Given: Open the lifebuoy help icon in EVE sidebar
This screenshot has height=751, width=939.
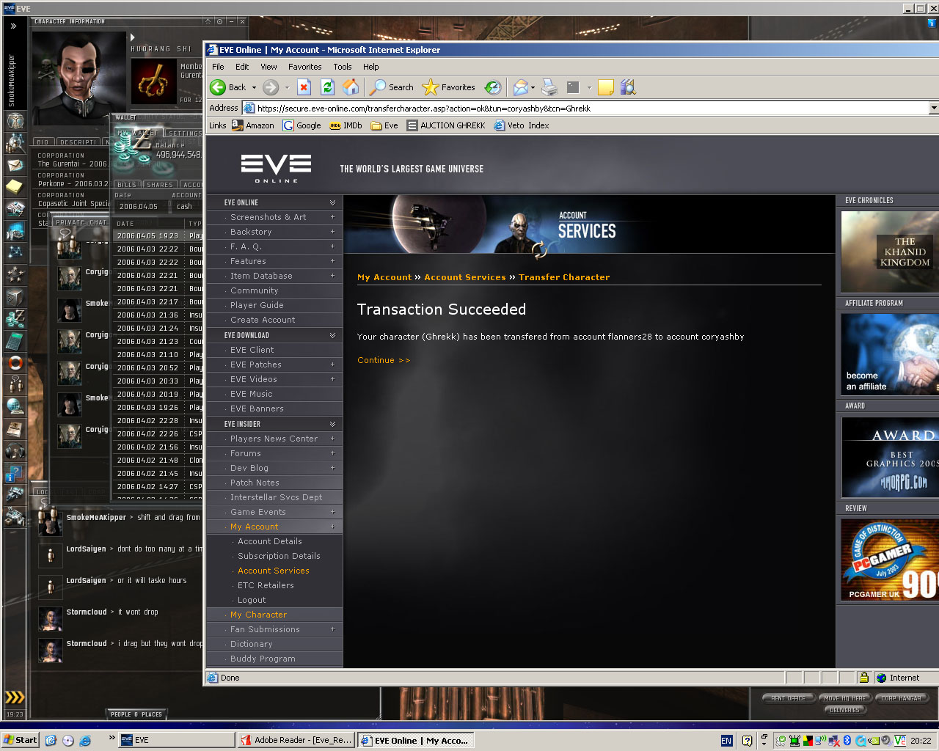Looking at the screenshot, I should (15, 363).
